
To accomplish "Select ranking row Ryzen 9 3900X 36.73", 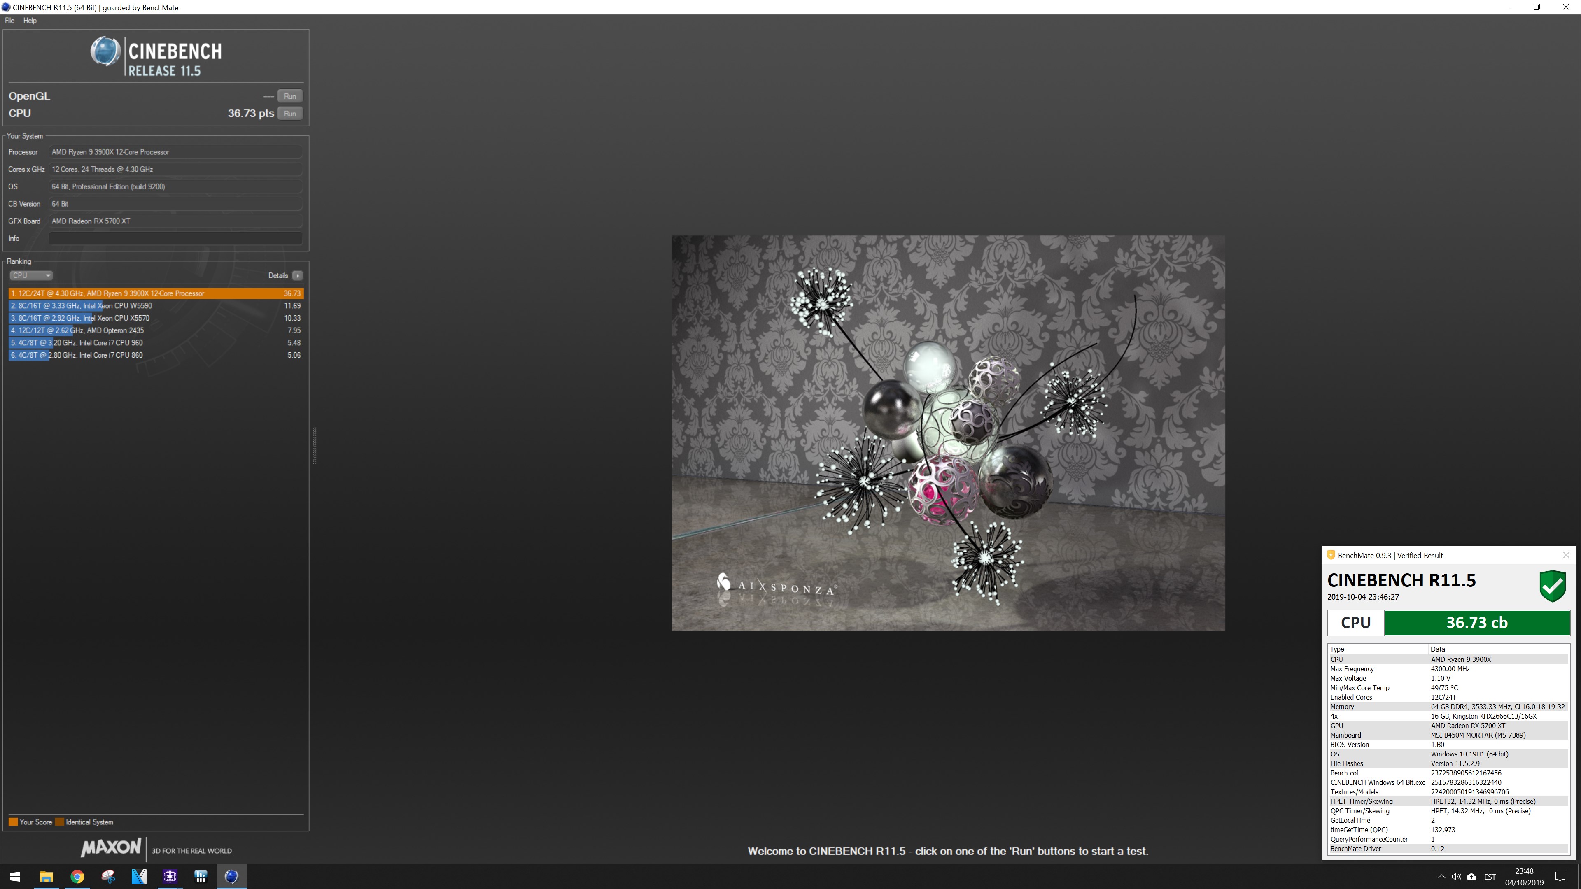I will pyautogui.click(x=156, y=293).
